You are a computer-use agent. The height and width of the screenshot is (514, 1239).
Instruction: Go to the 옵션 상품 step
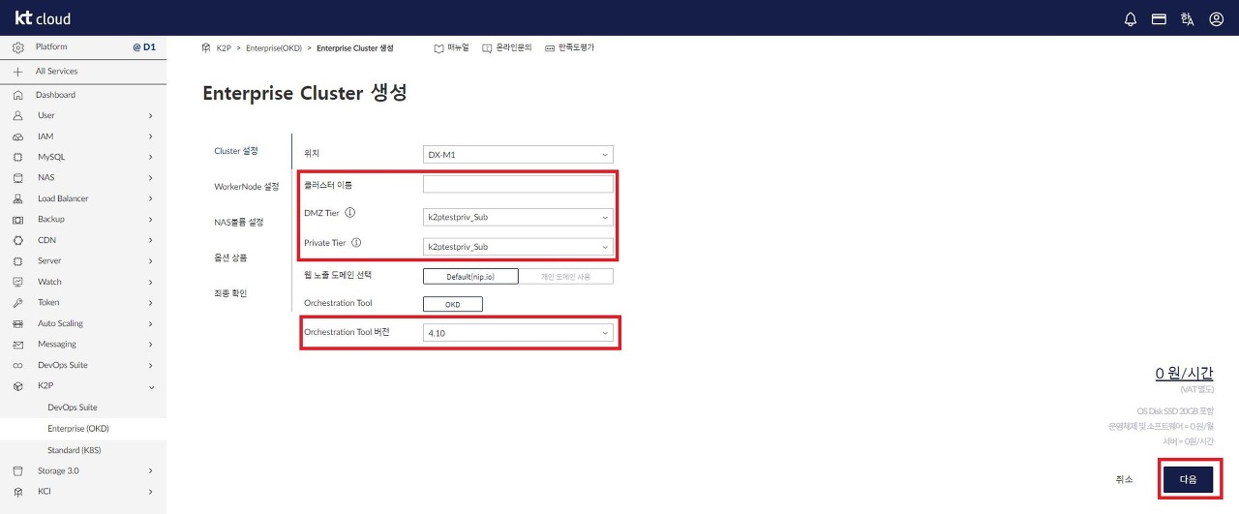click(x=230, y=257)
